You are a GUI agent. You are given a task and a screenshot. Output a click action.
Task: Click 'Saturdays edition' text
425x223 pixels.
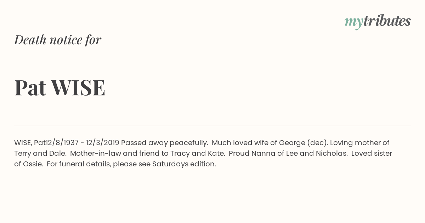click(184, 164)
